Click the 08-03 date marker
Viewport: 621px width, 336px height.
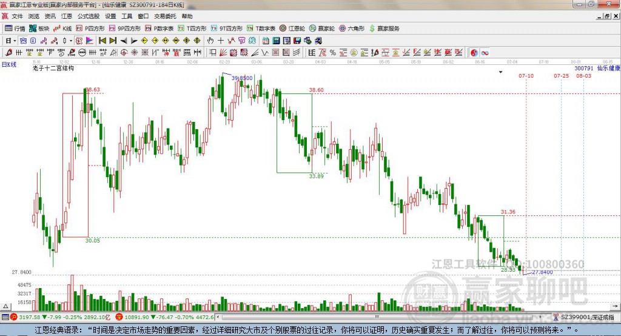click(x=584, y=76)
